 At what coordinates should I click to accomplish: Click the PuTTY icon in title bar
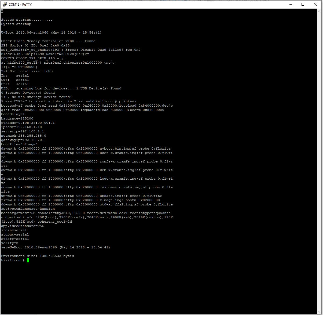5,4
